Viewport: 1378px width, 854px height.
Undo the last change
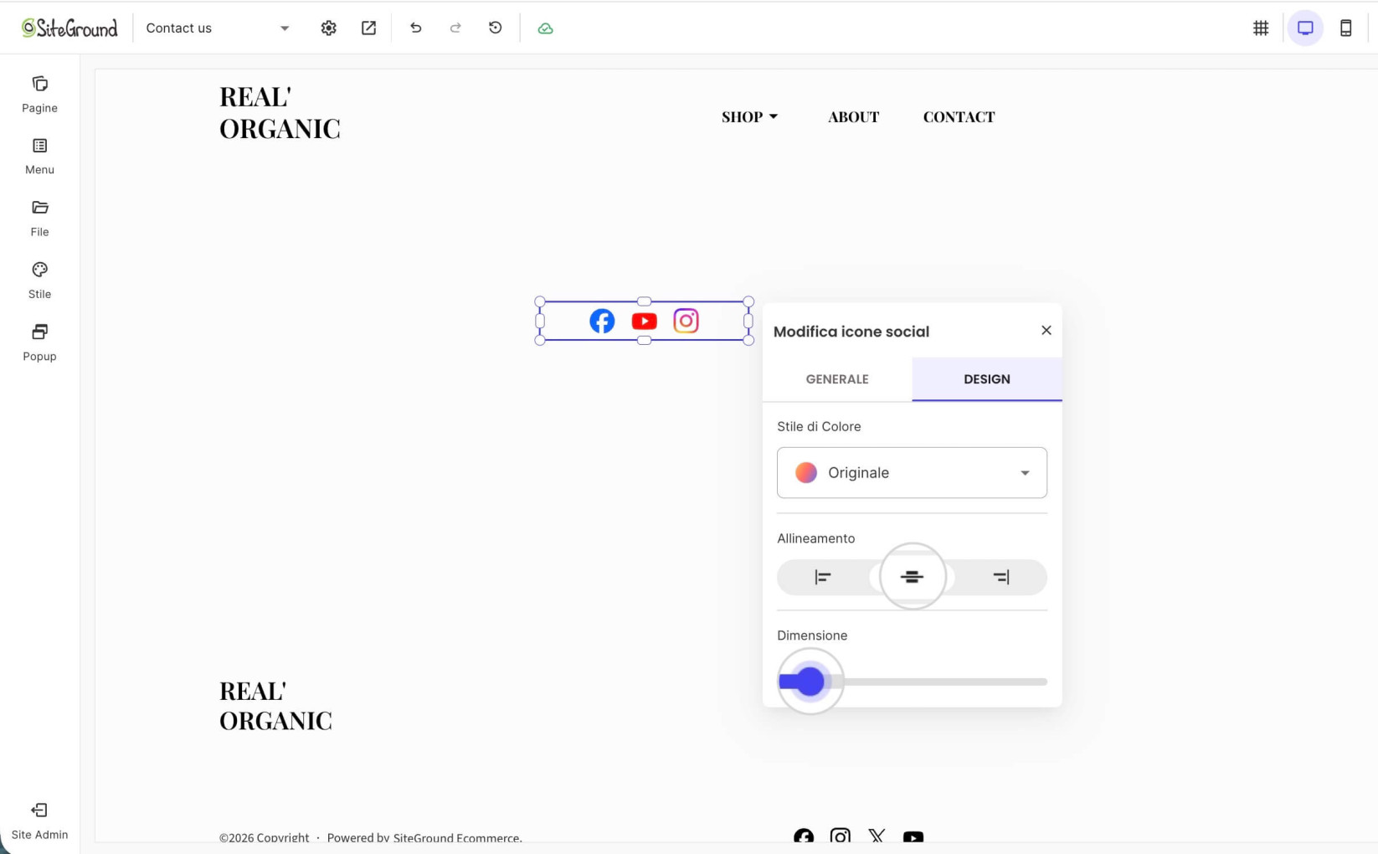pyautogui.click(x=415, y=28)
